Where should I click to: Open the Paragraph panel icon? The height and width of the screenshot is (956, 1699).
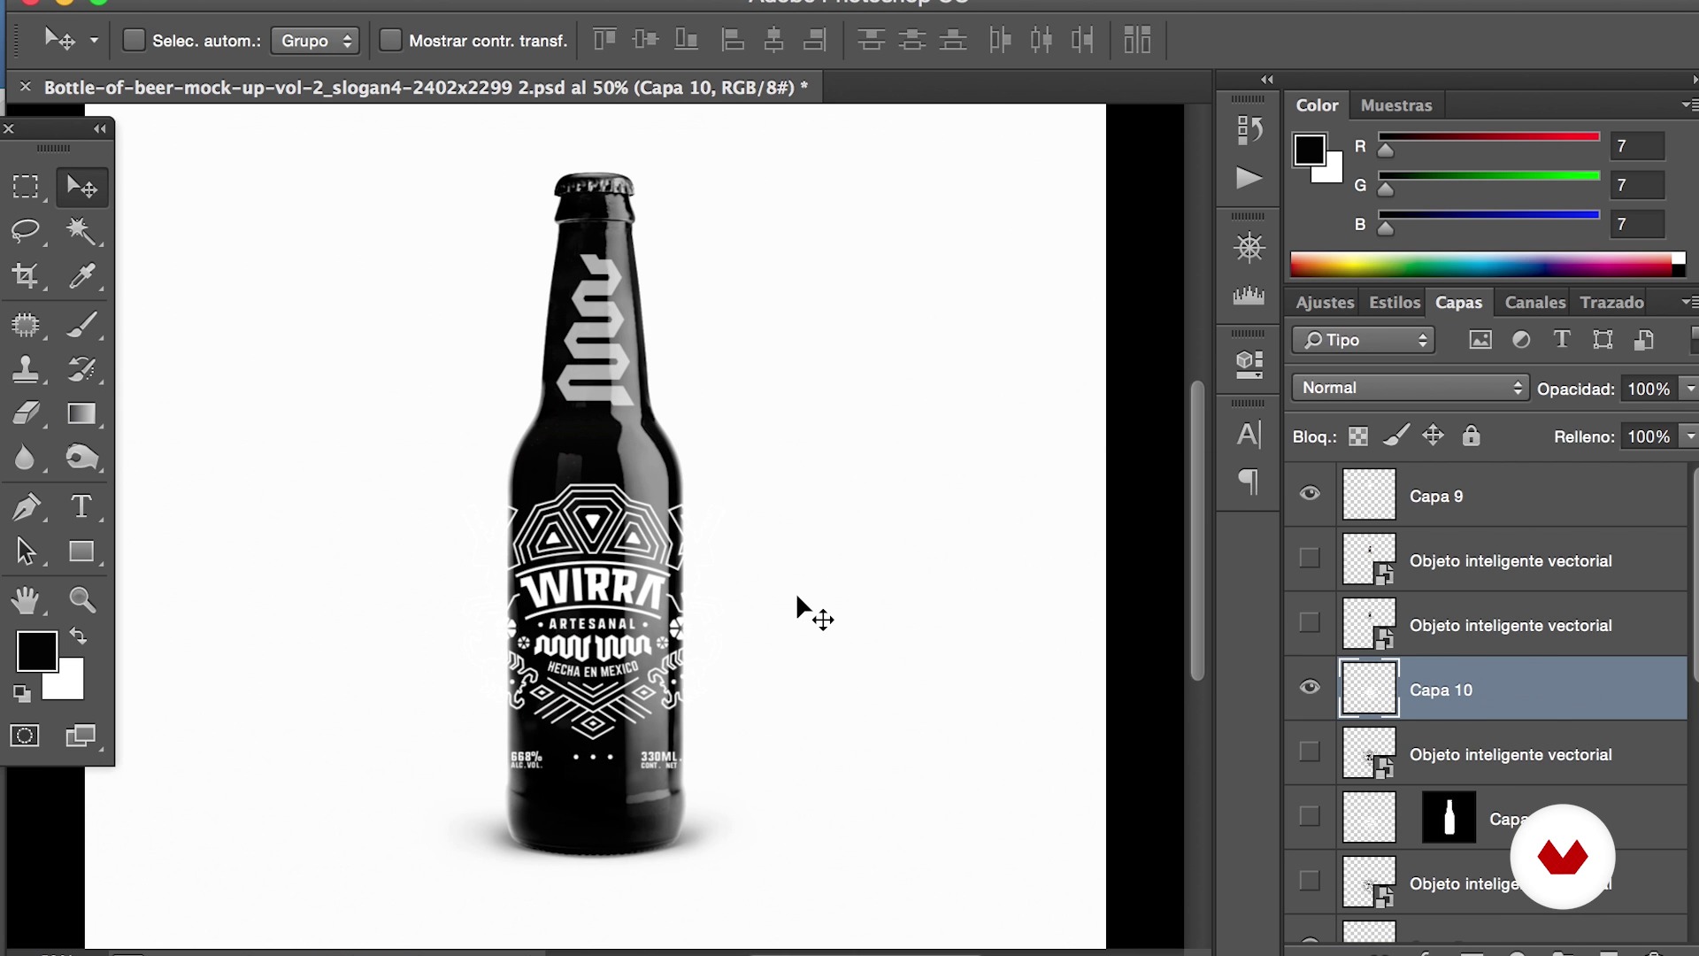coord(1249,482)
